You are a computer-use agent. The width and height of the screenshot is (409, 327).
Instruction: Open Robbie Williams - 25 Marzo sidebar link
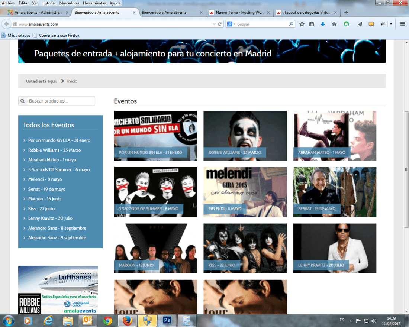click(x=55, y=150)
